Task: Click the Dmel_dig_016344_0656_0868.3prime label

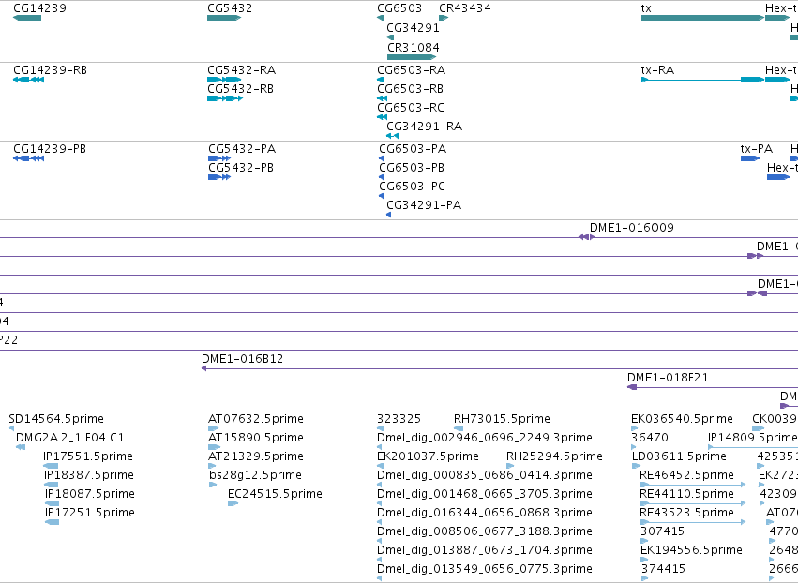Action: [485, 513]
